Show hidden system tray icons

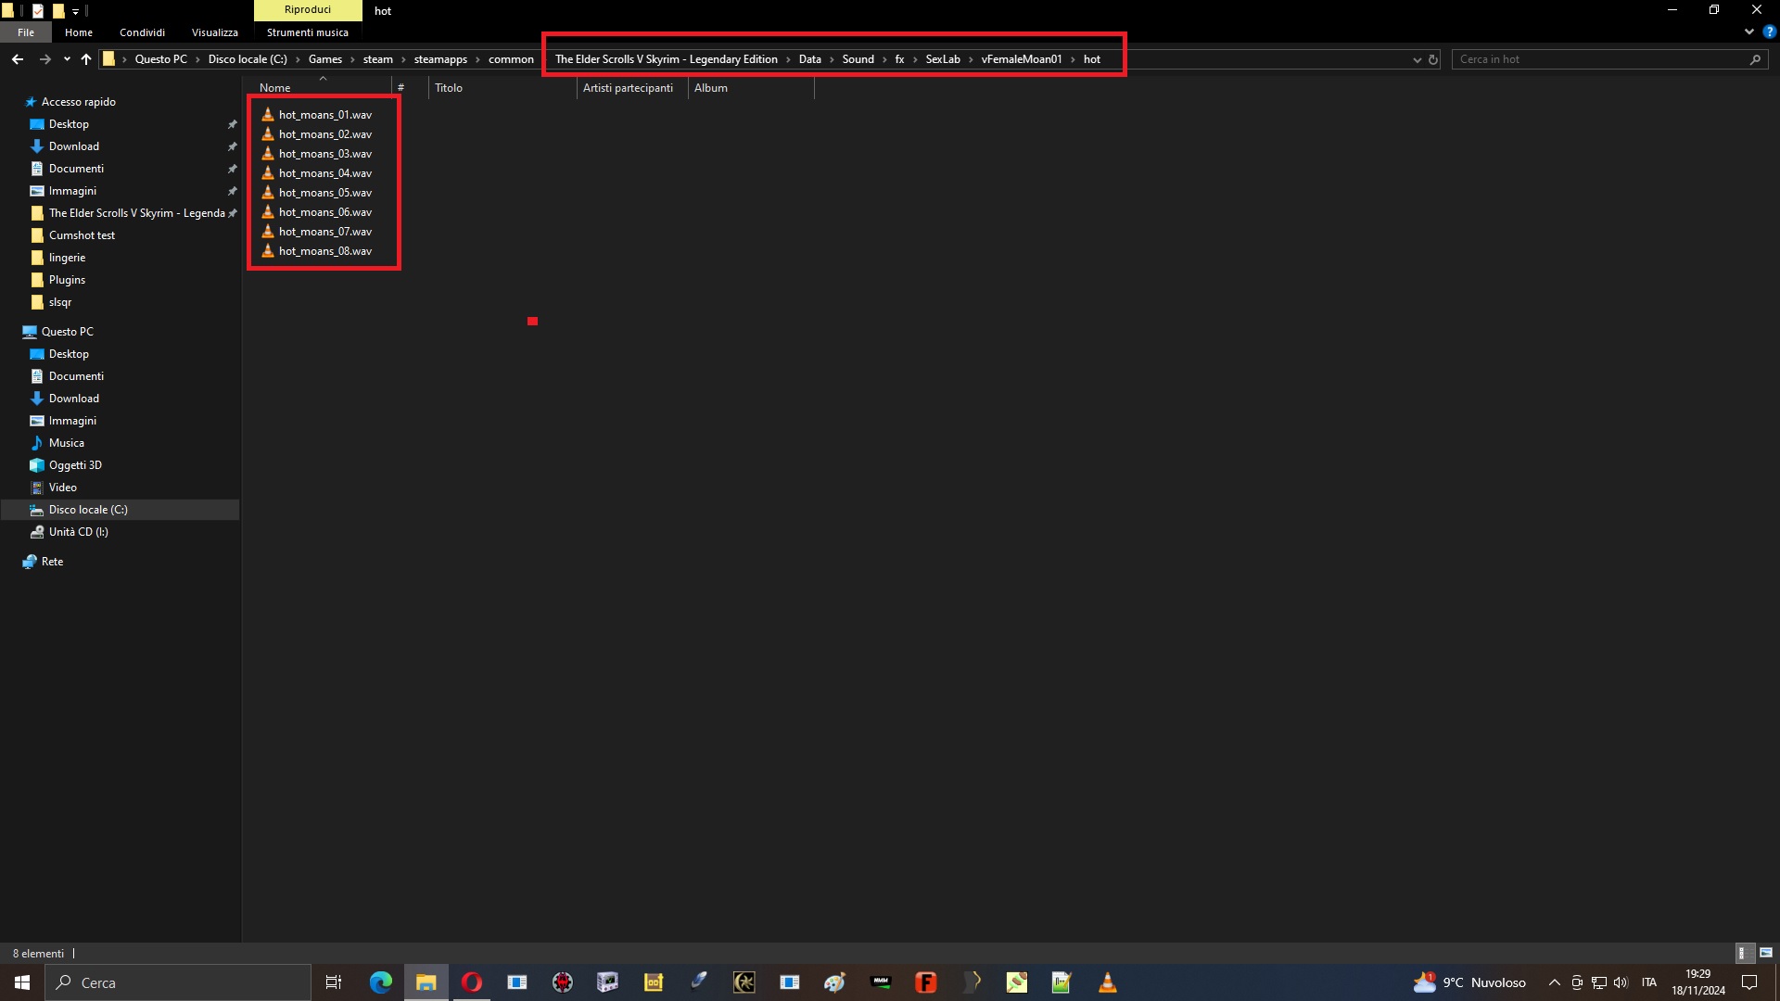pyautogui.click(x=1555, y=982)
